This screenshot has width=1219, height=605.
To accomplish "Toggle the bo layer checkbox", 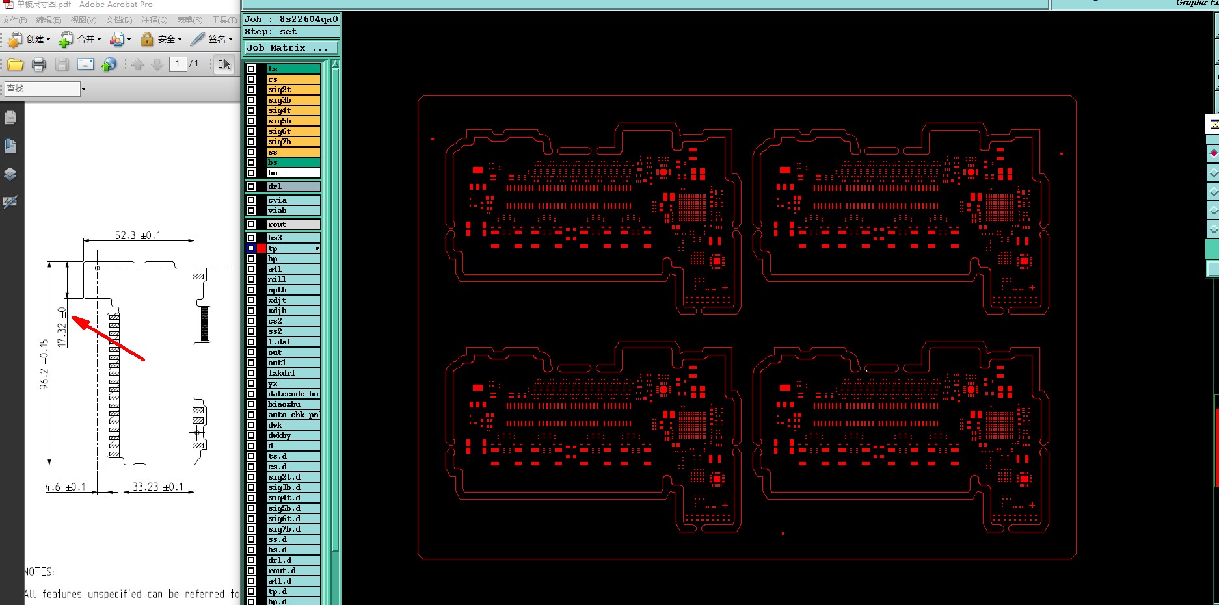I will point(251,173).
